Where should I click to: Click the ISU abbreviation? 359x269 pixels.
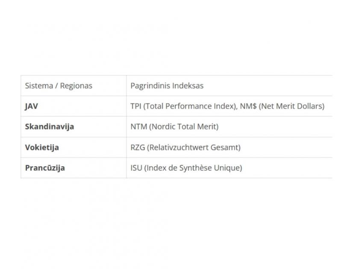[x=136, y=168]
